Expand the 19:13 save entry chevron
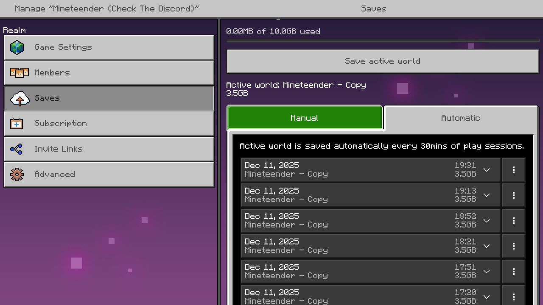This screenshot has width=543, height=305. coord(487,195)
